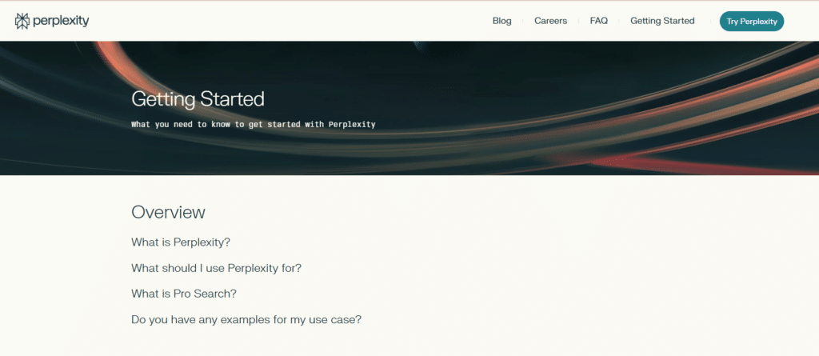Screen dimensions: 819x356
Task: Click the Perplexity logo icon
Action: click(x=22, y=21)
